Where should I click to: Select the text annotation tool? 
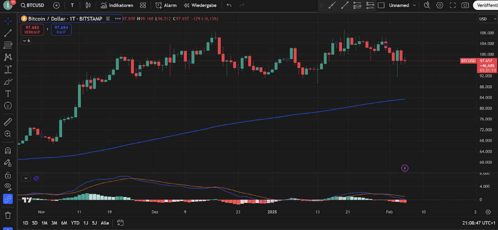8,93
